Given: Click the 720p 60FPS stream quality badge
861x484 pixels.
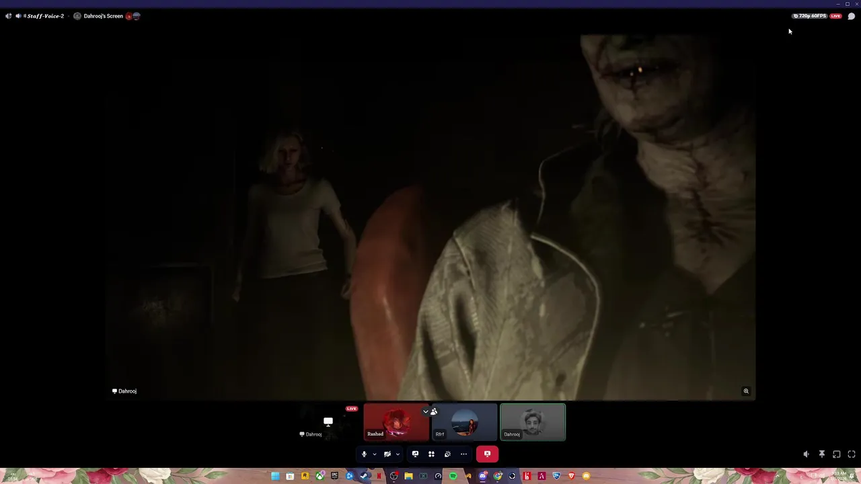Looking at the screenshot, I should [x=811, y=16].
